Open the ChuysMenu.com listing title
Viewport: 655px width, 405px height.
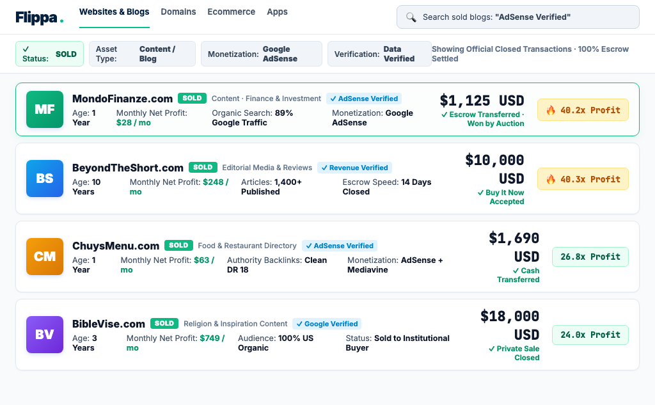click(116, 246)
